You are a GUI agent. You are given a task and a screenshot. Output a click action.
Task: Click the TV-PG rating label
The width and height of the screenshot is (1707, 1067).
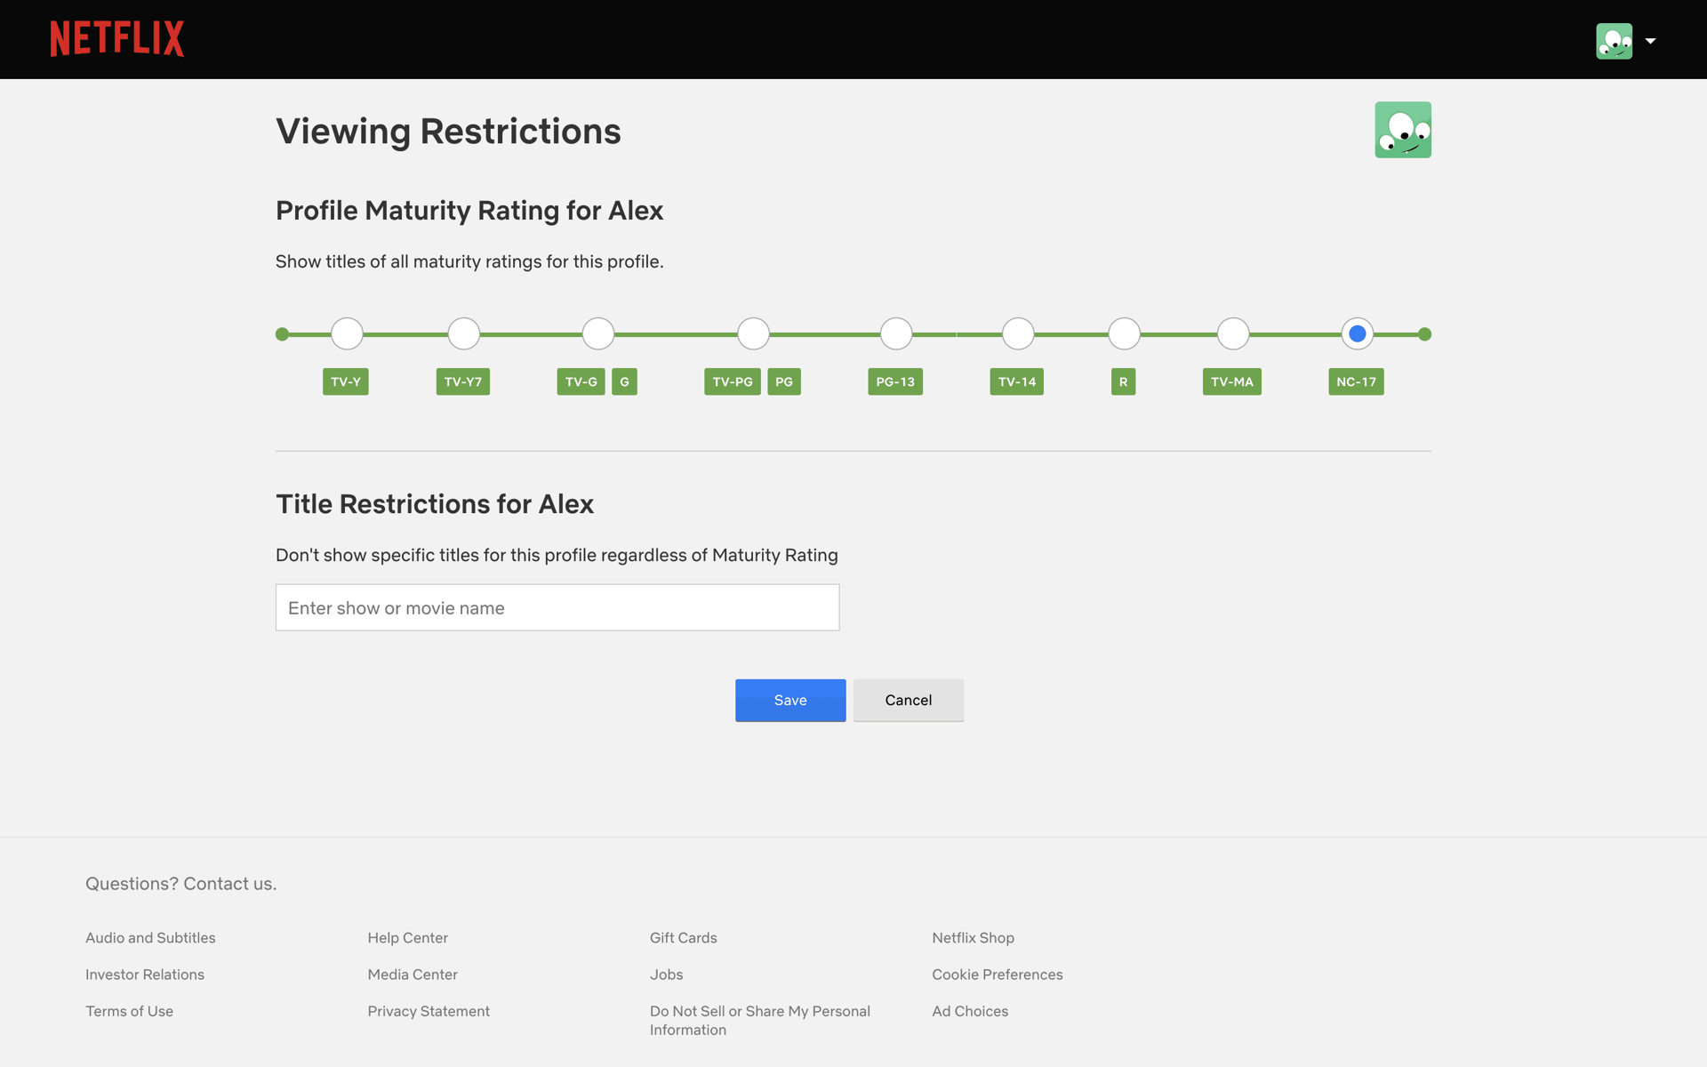pos(733,381)
